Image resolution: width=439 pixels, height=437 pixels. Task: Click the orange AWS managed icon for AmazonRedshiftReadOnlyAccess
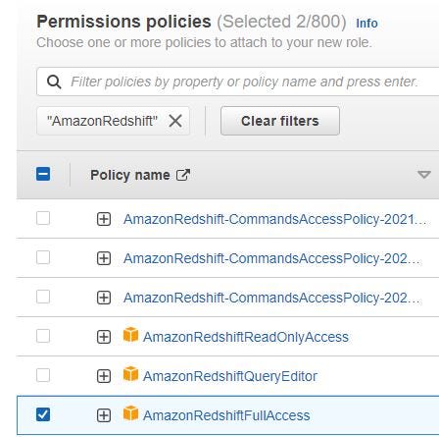coord(130,335)
